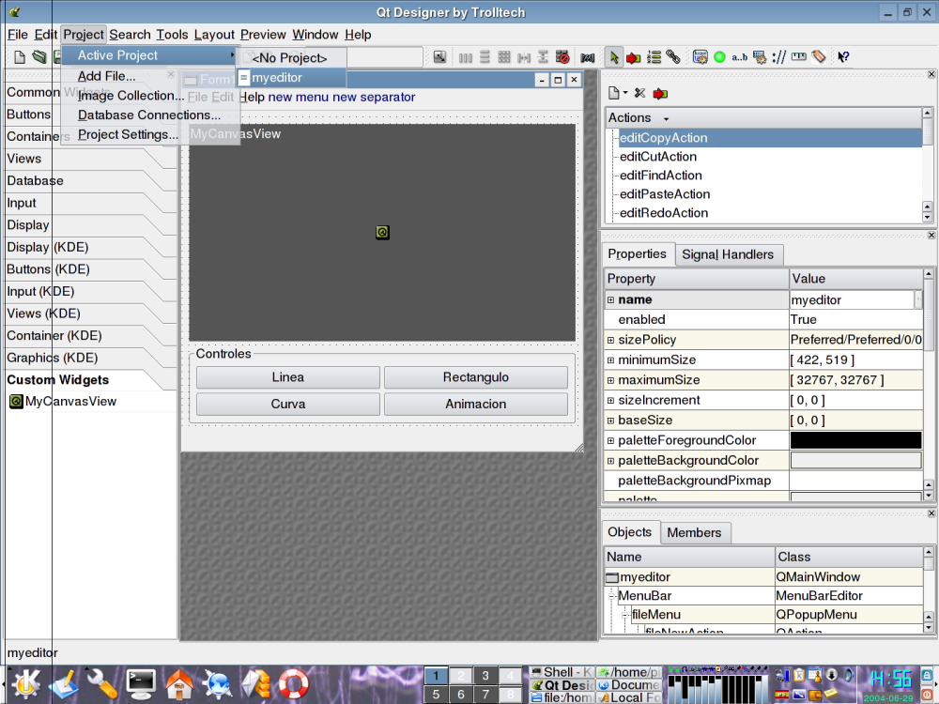Click the ruler toolbar icon
This screenshot has width=939, height=704.
799,57
